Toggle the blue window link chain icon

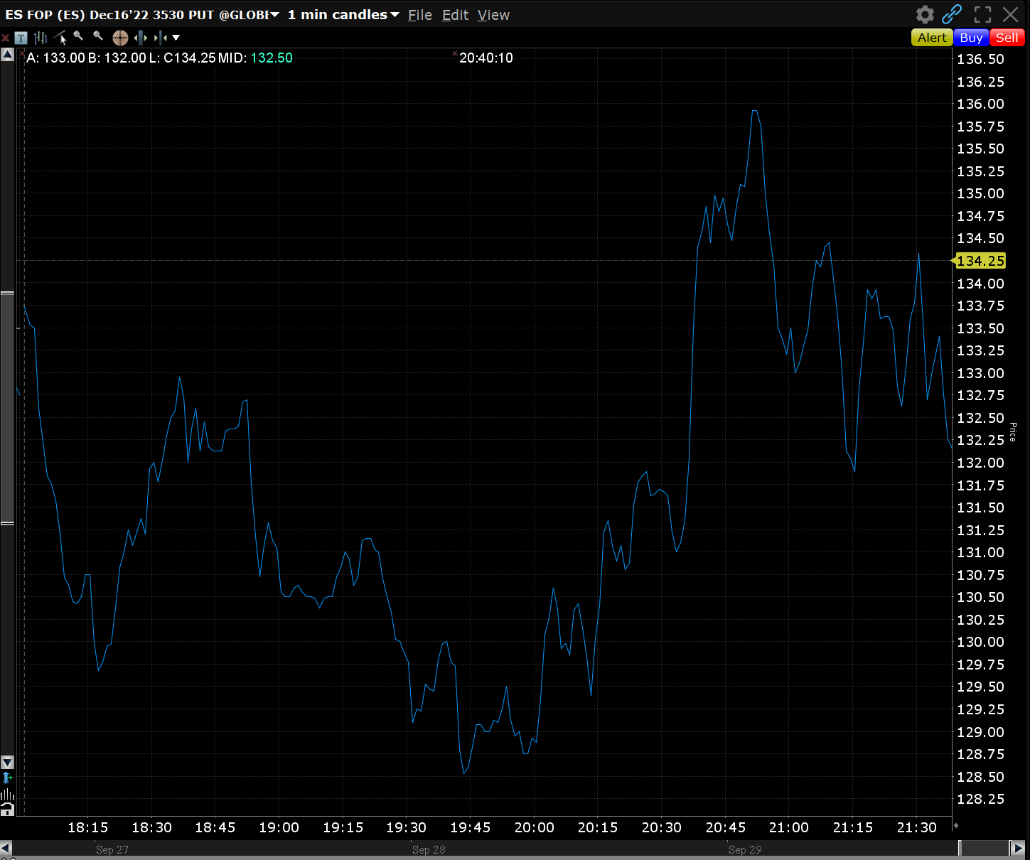coord(952,14)
